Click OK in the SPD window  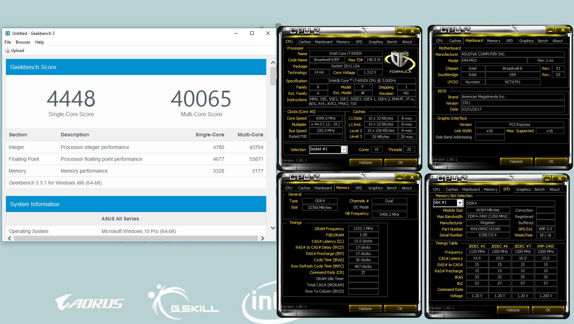click(548, 310)
